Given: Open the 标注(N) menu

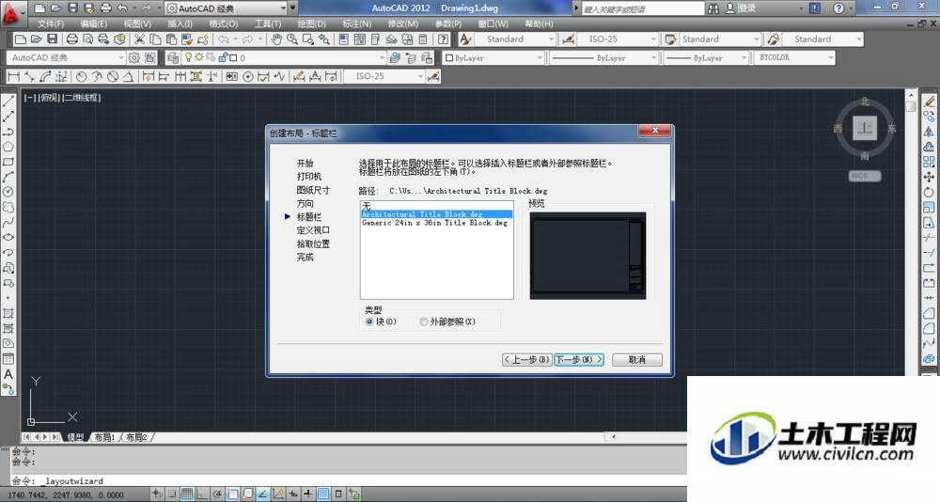Looking at the screenshot, I should [x=357, y=24].
